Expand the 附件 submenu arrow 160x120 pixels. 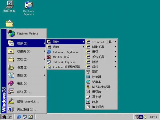[x=83, y=42]
